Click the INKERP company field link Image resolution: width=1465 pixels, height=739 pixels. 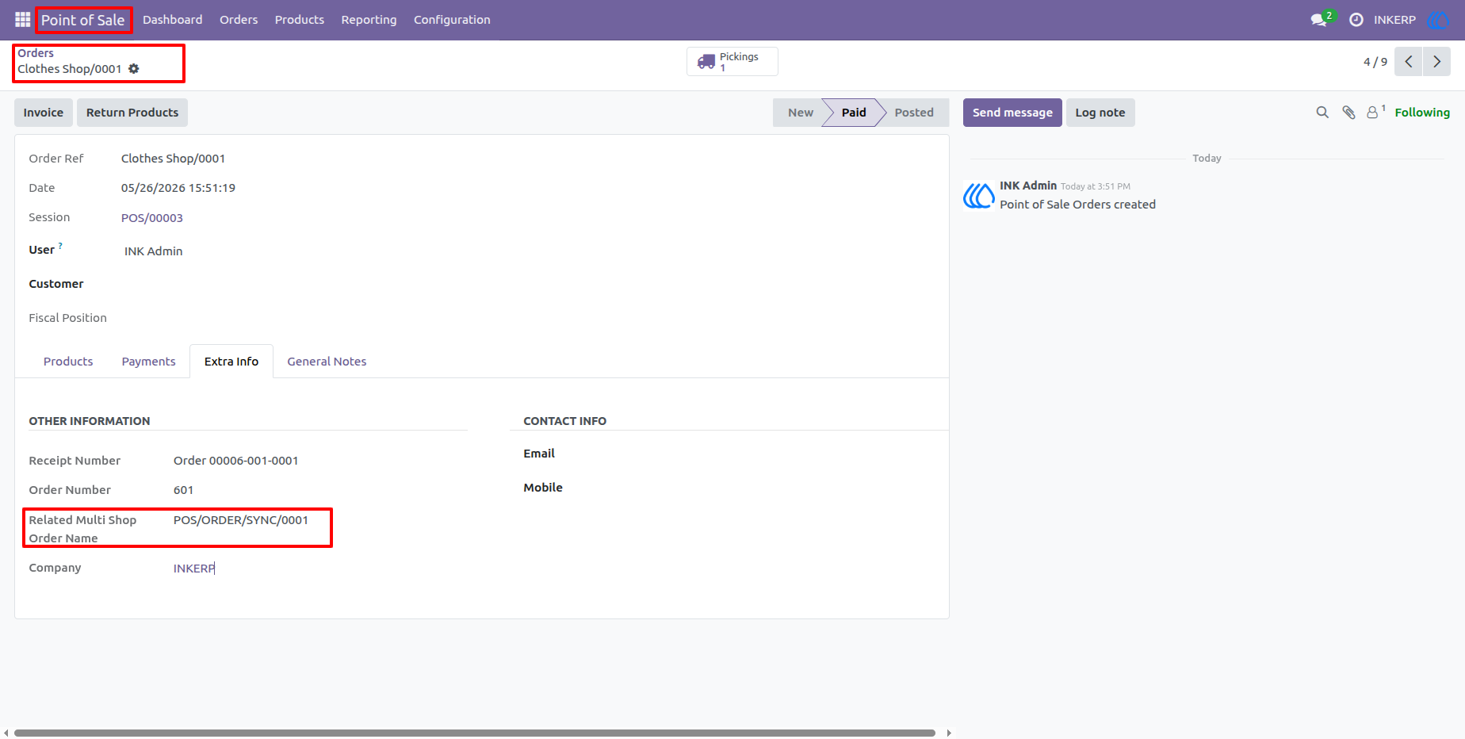(194, 569)
